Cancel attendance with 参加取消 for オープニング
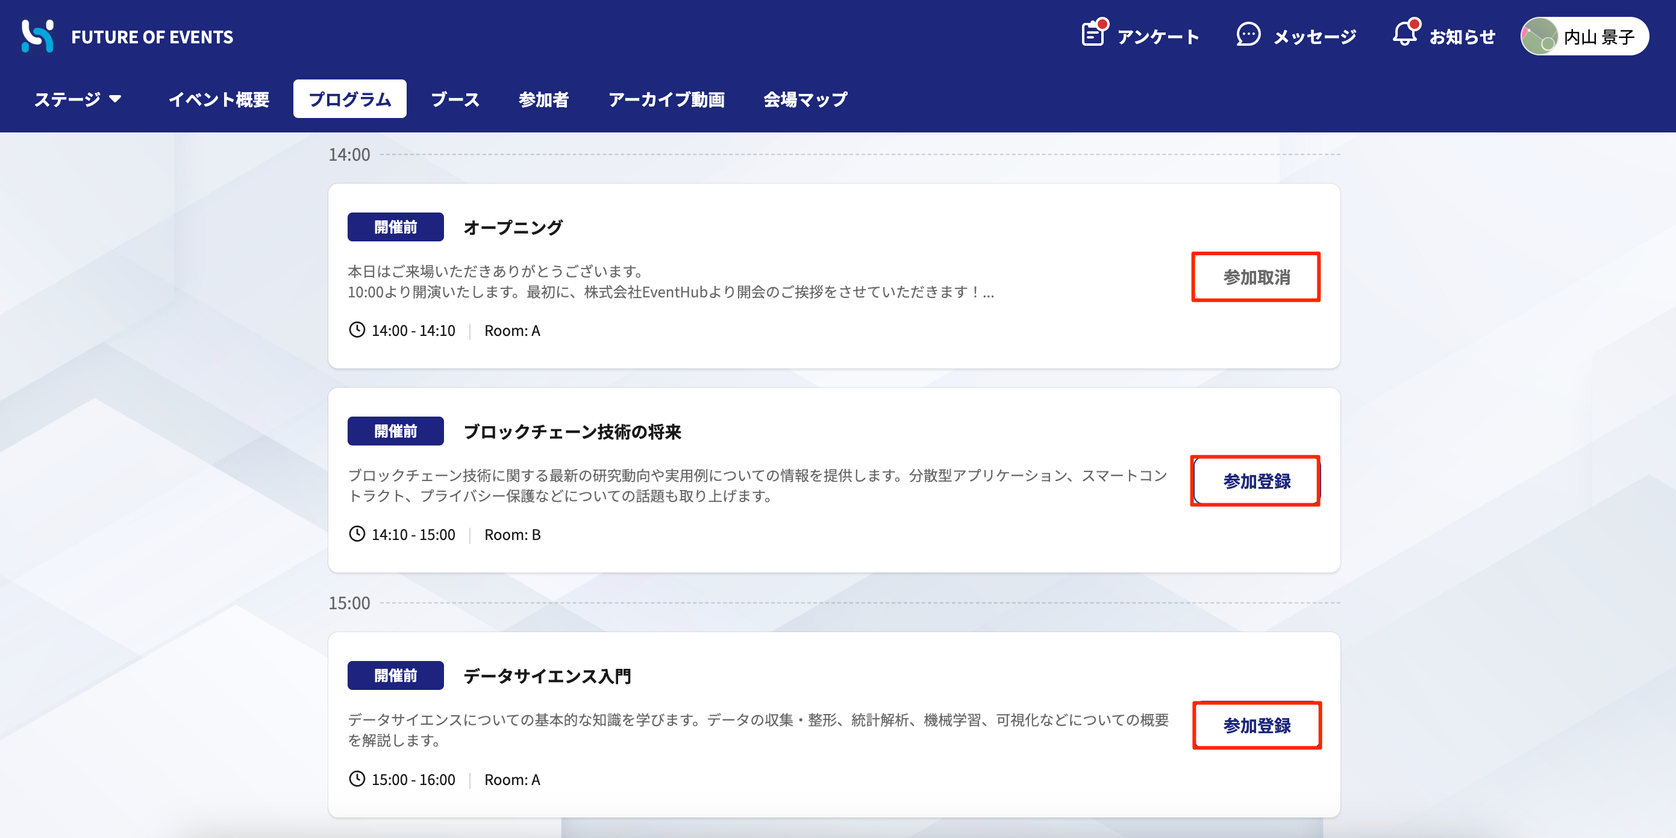 (1255, 277)
